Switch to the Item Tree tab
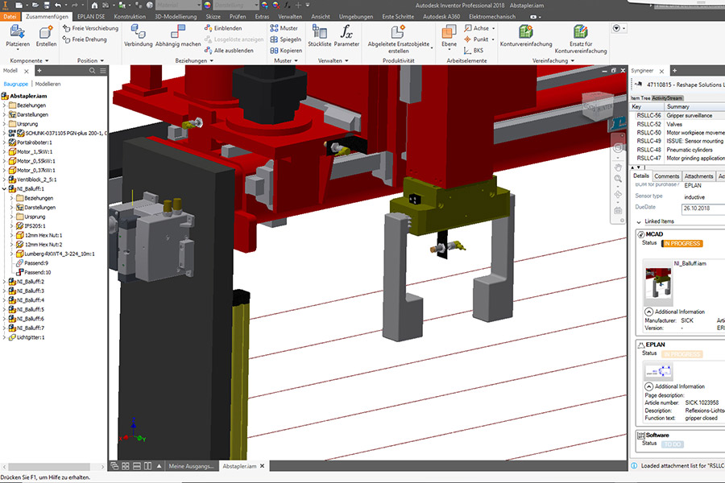The image size is (725, 483). (x=640, y=98)
